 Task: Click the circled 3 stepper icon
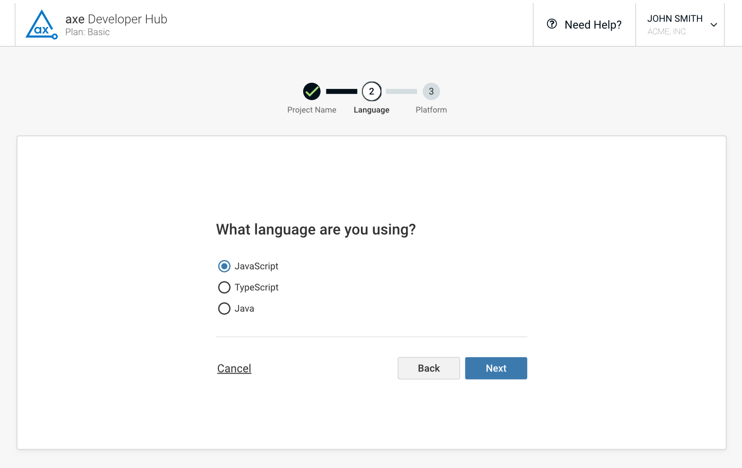point(431,91)
